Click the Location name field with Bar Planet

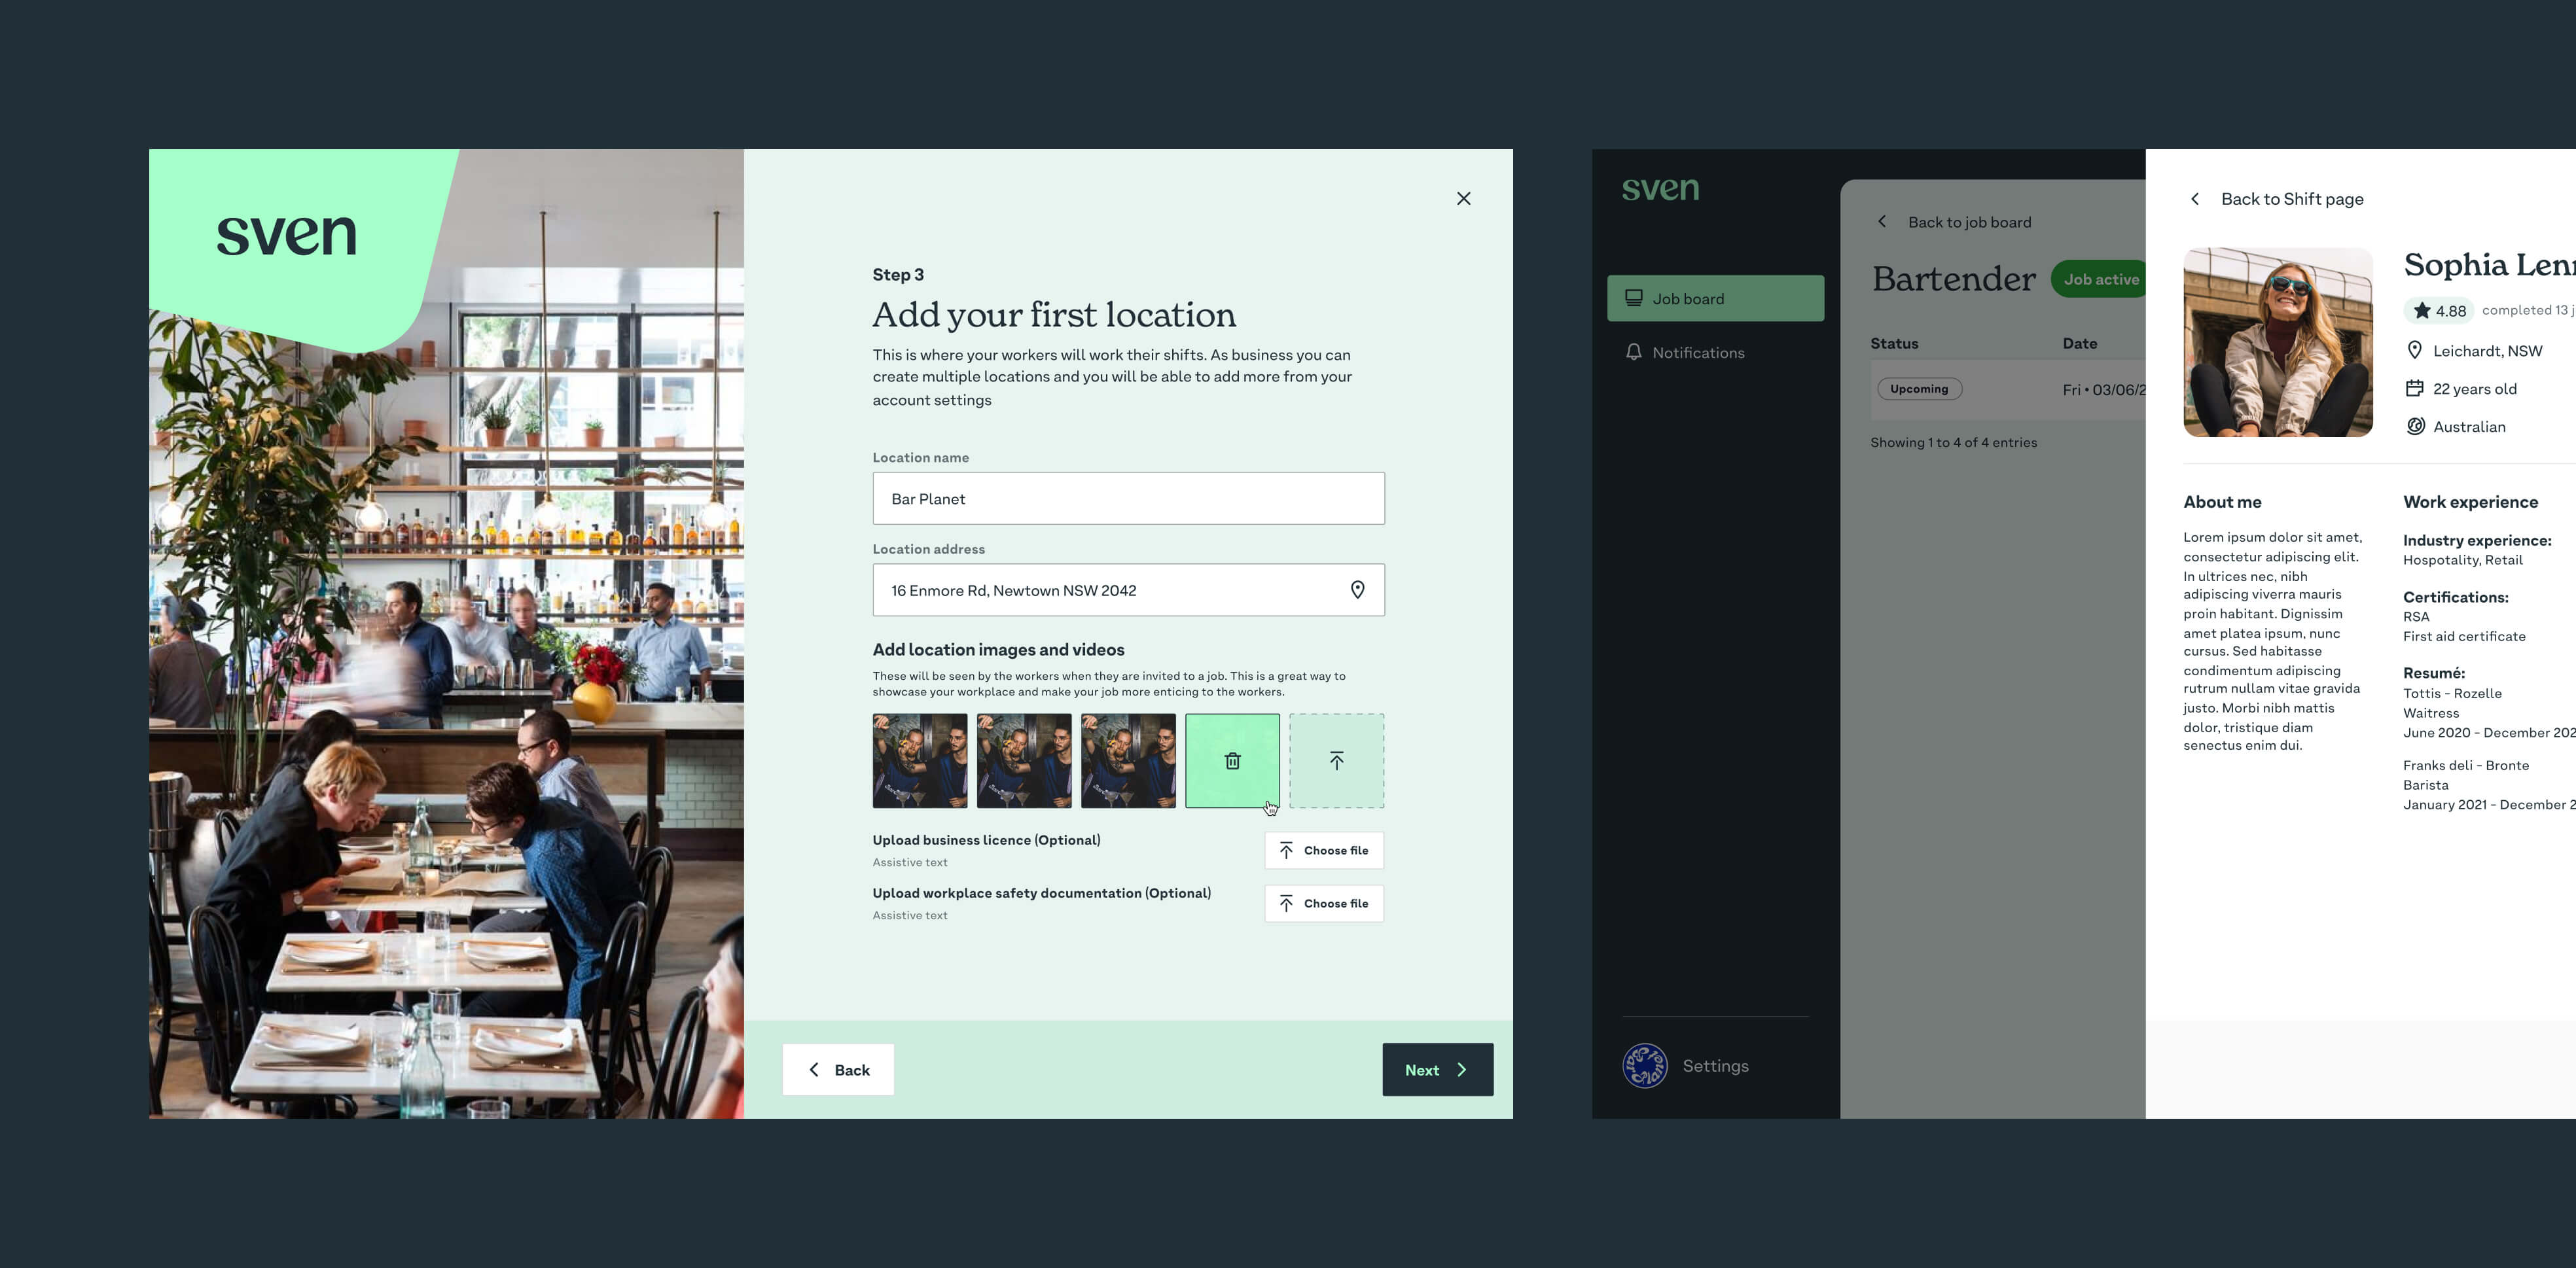click(1128, 498)
